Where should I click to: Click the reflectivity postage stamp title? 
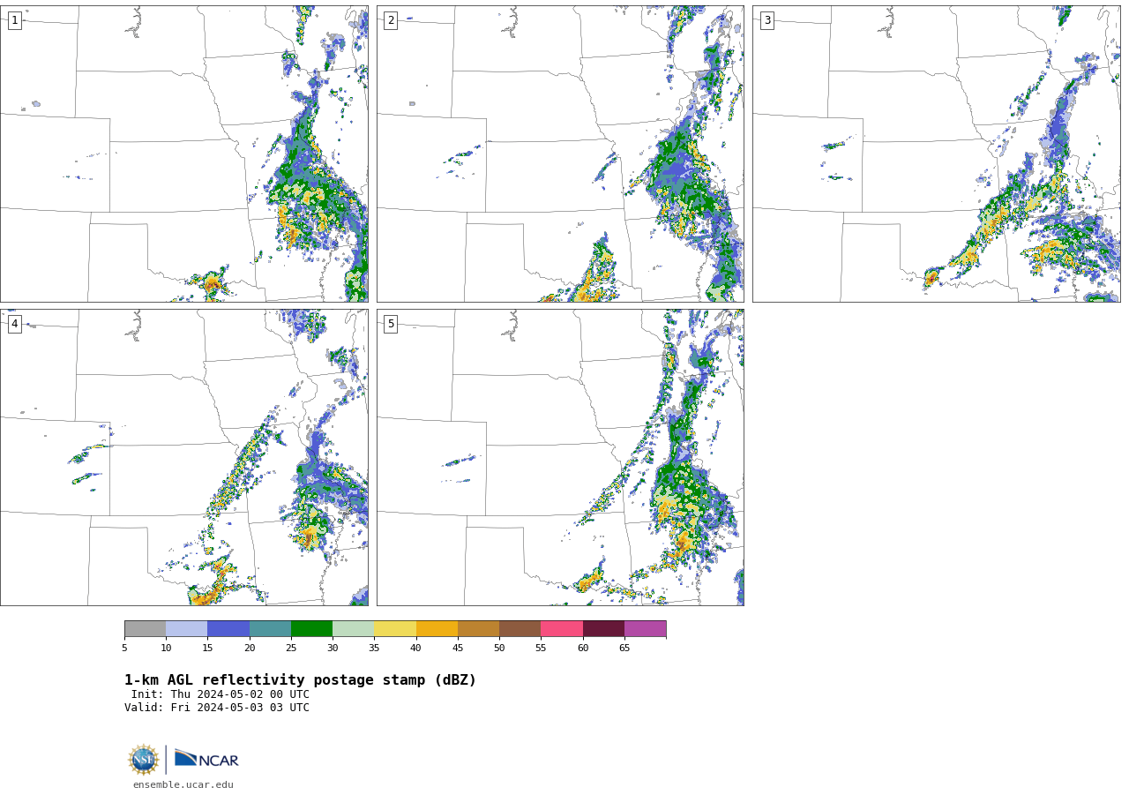point(300,680)
